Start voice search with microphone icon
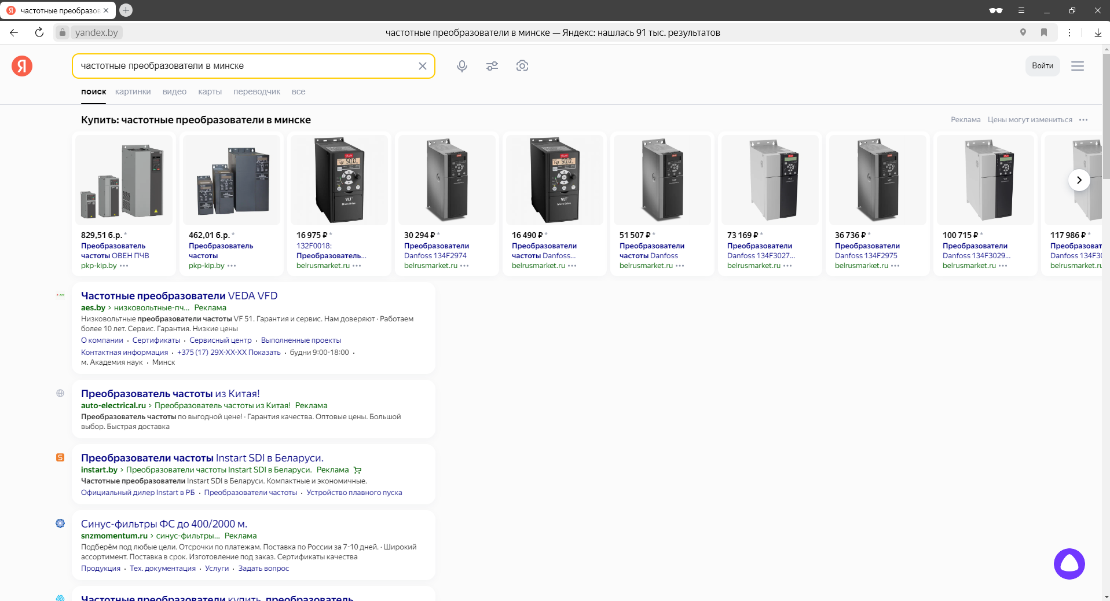The width and height of the screenshot is (1110, 601). tap(462, 66)
